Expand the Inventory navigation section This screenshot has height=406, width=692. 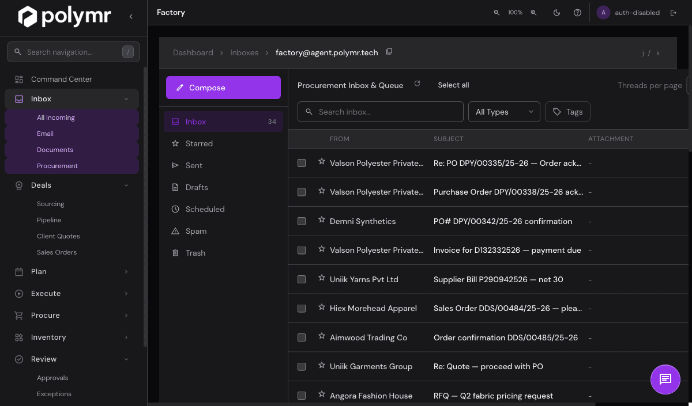(126, 337)
